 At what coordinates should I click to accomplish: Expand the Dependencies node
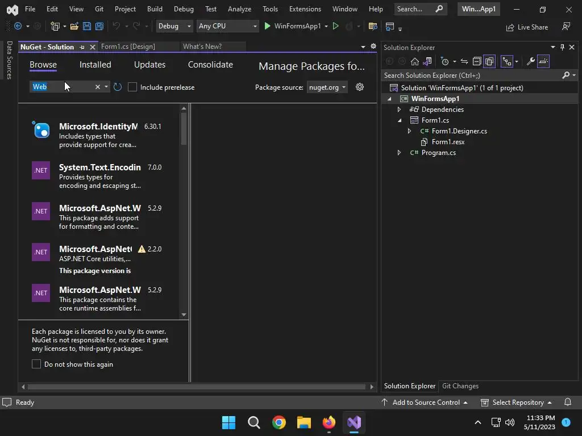(x=399, y=110)
